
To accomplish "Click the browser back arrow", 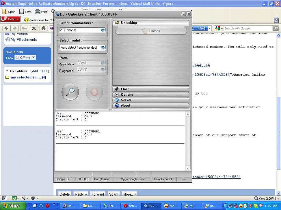I will click(x=6, y=28).
